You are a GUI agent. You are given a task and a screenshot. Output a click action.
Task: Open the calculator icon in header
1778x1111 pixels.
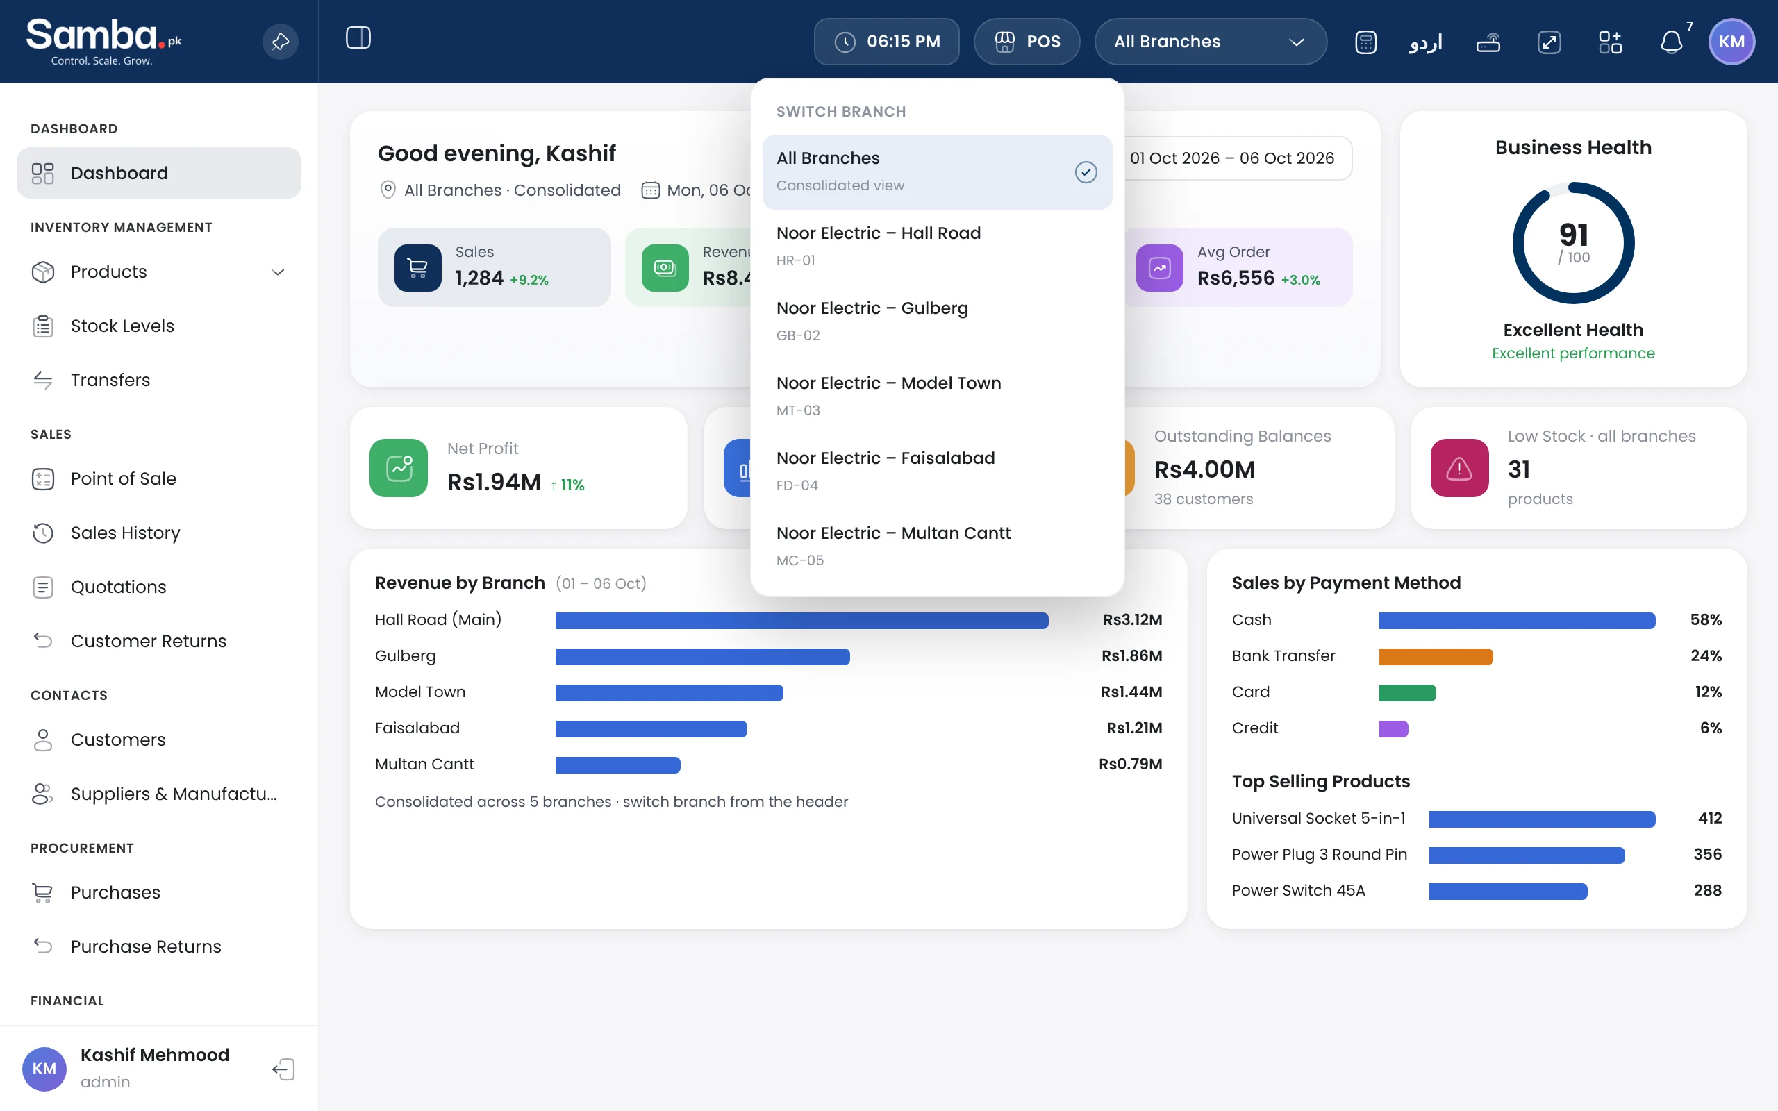pos(1365,42)
